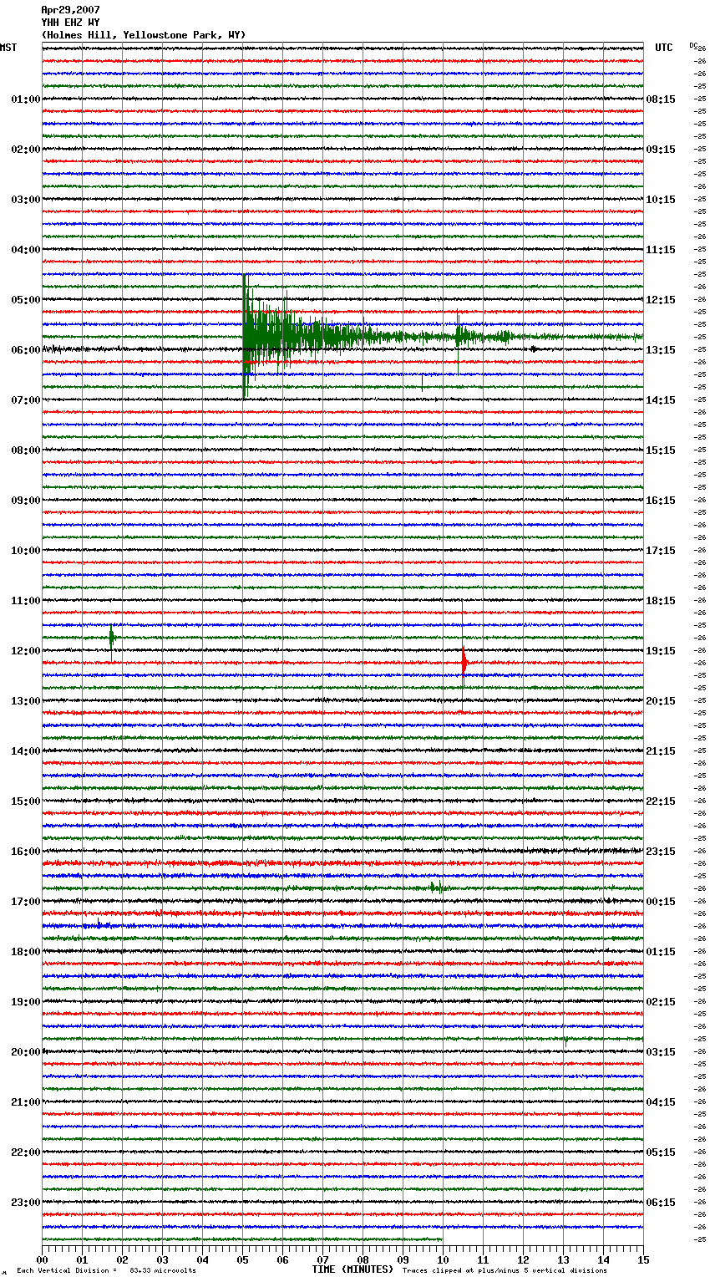The image size is (710, 1282).
Task: Click the TIME (MINUTES) axis title
Action: coord(352,1269)
